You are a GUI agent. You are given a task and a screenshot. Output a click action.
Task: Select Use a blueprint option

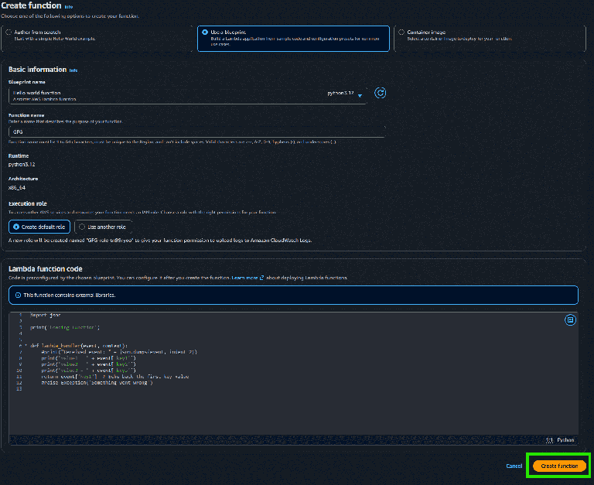pyautogui.click(x=293, y=38)
